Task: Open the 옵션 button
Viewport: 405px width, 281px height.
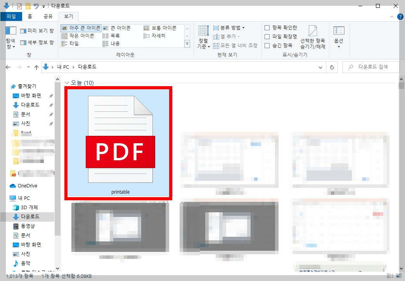Action: [339, 38]
